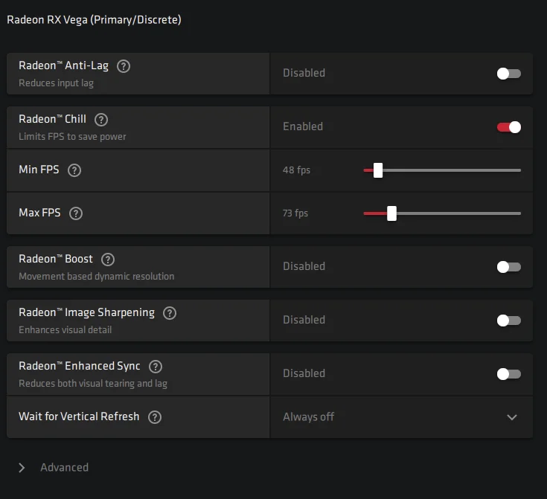This screenshot has width=547, height=499.
Task: Open Wait for Vertical Refresh help icon
Action: (155, 417)
